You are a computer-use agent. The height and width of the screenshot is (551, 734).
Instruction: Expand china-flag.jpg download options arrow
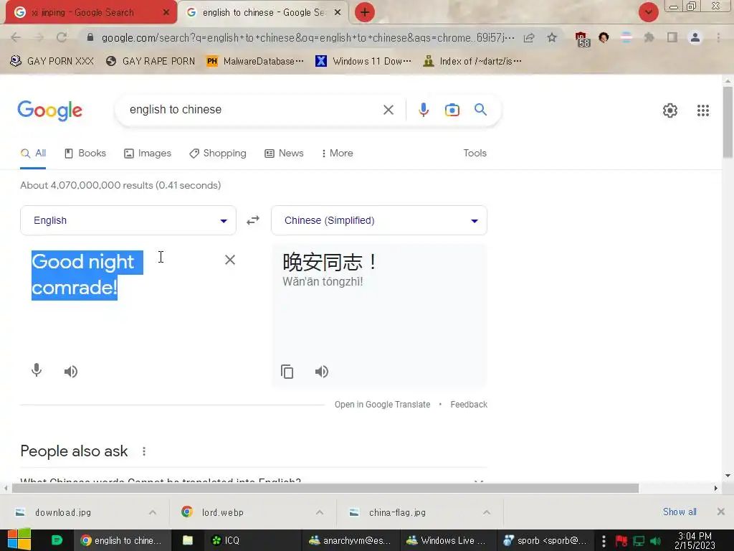(x=487, y=512)
